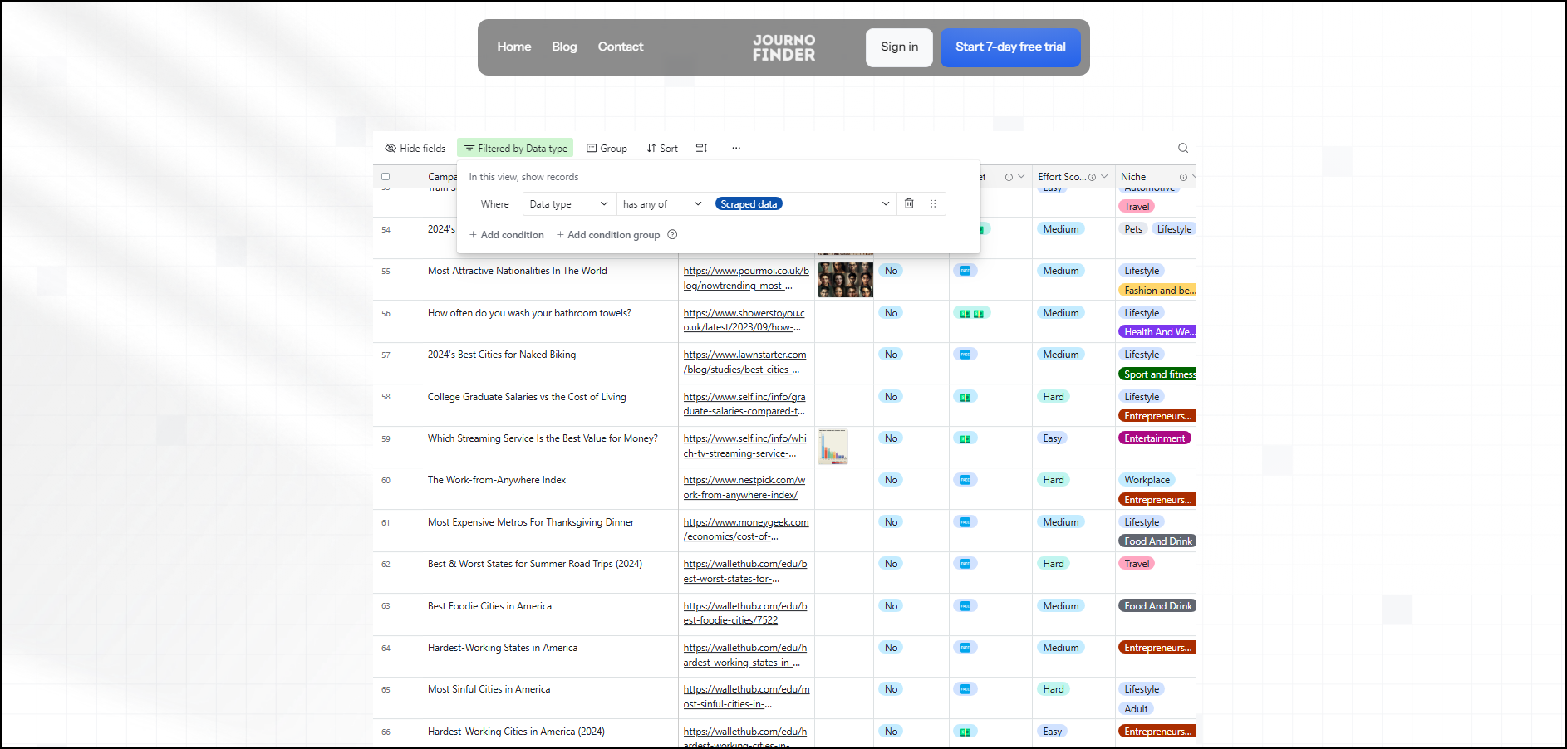Open the pourmoi.co.uk link in row 55
Image resolution: width=1567 pixels, height=749 pixels.
(745, 278)
